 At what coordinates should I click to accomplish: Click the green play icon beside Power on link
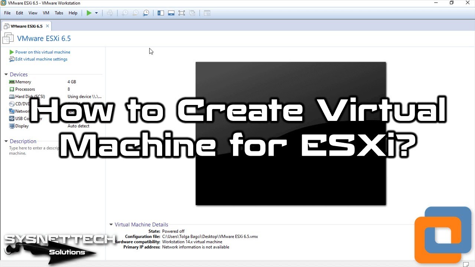point(12,52)
